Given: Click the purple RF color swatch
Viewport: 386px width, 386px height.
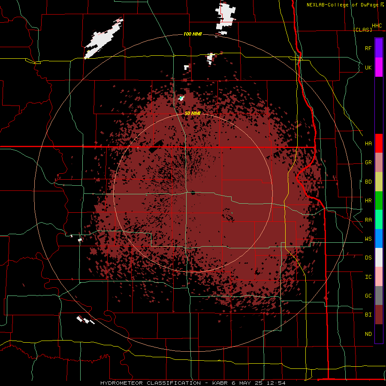Looking at the screenshot, I should coord(379,48).
